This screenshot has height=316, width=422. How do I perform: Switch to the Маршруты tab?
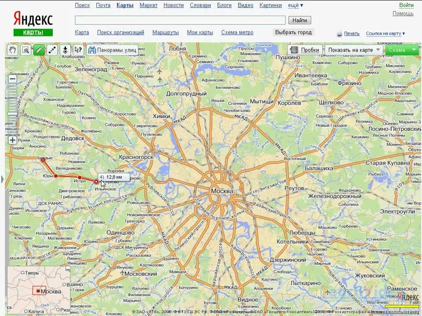[x=166, y=32]
